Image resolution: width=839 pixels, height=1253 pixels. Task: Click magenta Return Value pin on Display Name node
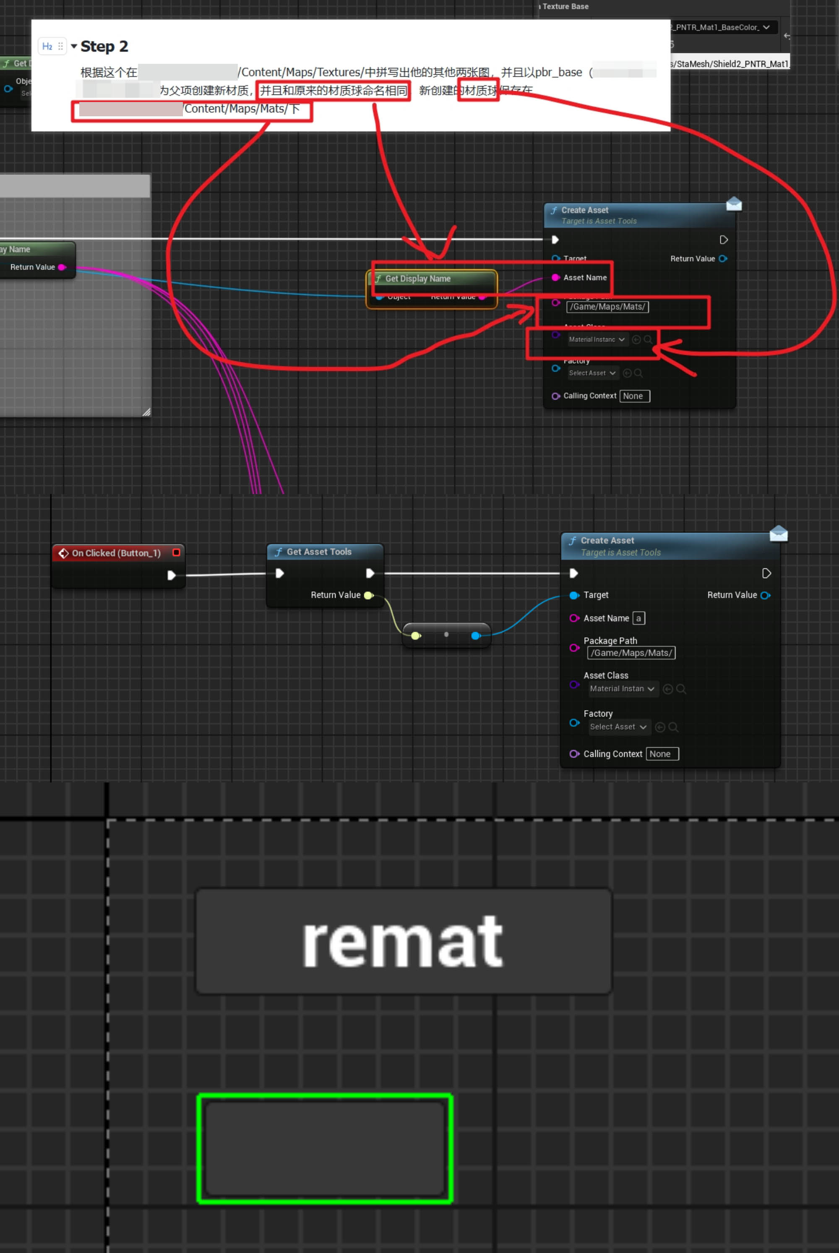coord(62,267)
